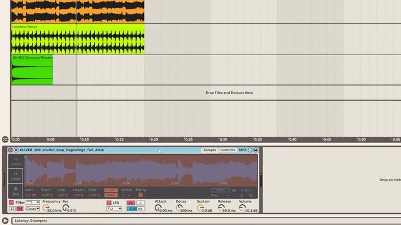The image size is (401, 225).
Task: Click the *2 double-tempo button
Action: click(251, 196)
